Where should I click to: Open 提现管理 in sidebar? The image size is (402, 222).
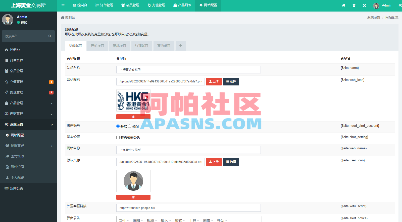[29, 92]
